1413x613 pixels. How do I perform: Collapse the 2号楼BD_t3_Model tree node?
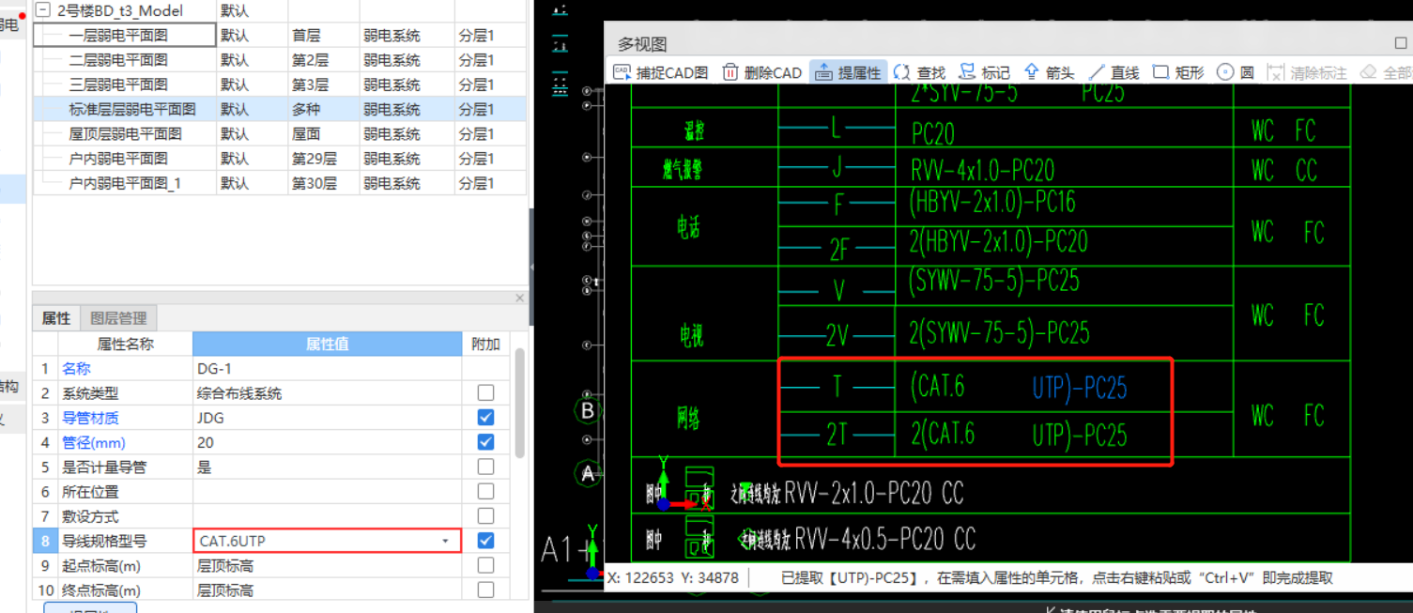click(42, 10)
